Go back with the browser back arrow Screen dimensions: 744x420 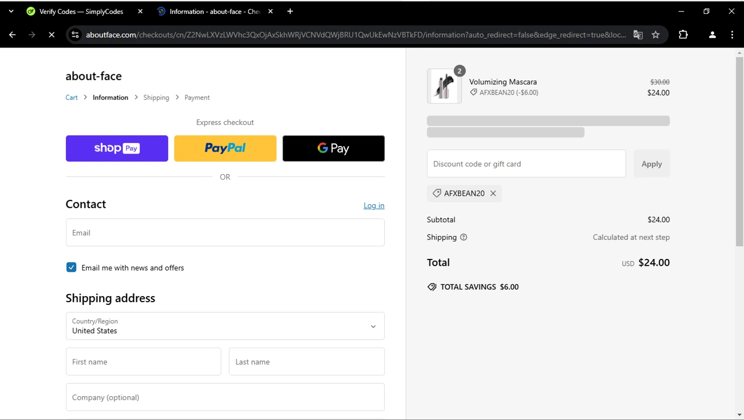click(x=12, y=35)
